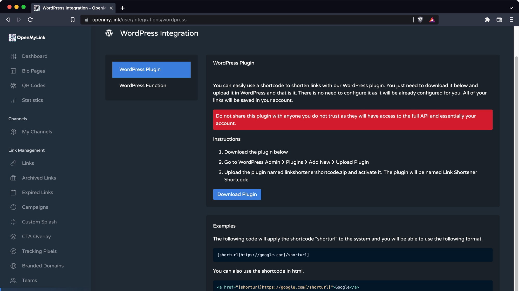Click the Teams users icon

(13, 280)
